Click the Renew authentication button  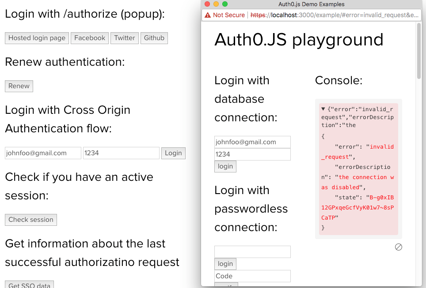tap(19, 86)
